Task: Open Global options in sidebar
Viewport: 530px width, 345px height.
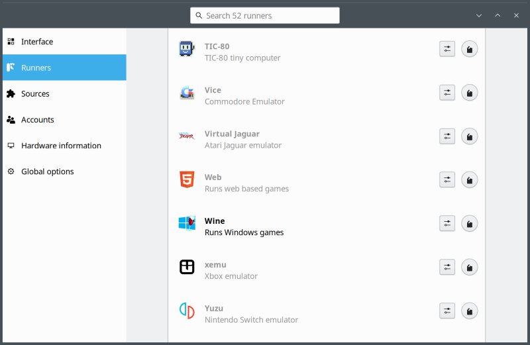Action: [47, 172]
